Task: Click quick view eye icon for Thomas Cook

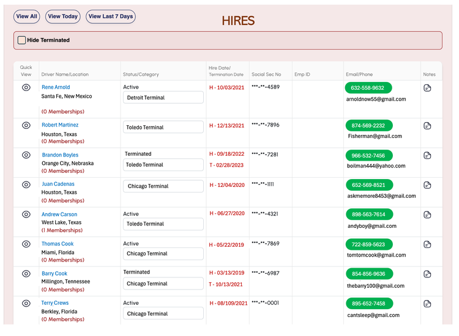Action: [26, 244]
